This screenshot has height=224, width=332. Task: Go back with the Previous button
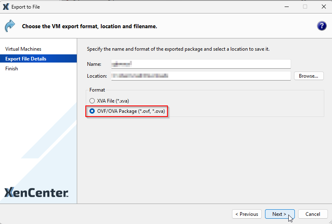(247, 214)
